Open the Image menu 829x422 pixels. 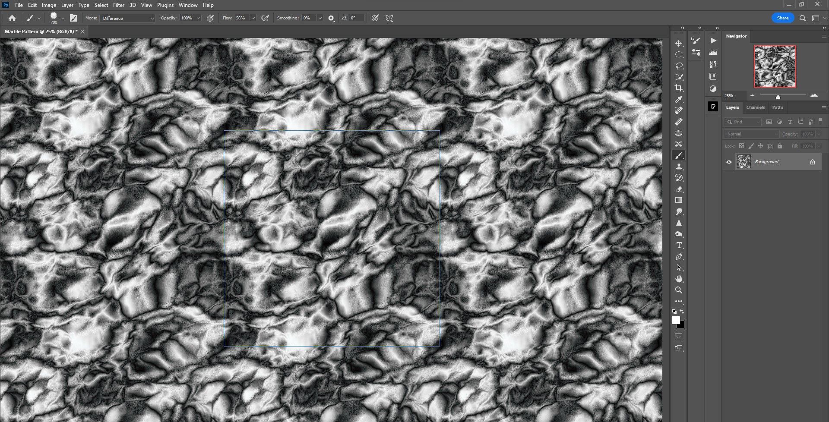pos(49,5)
